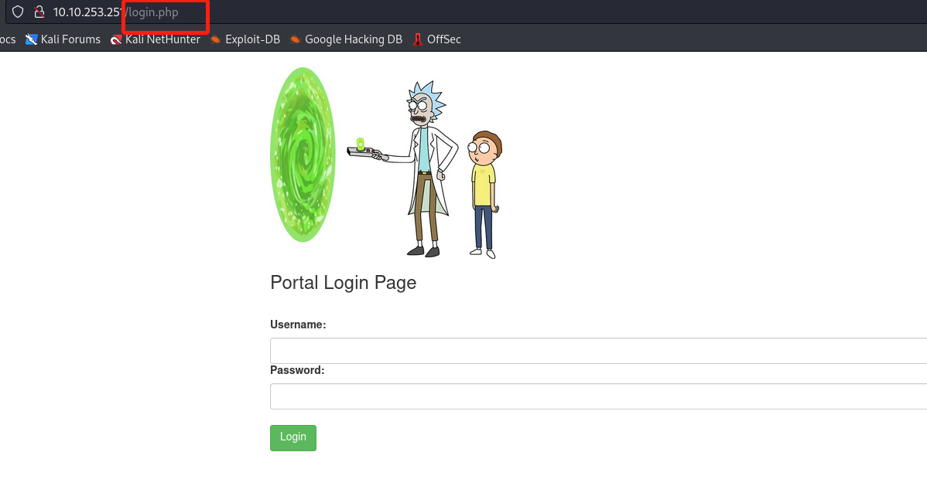Click the login.php path in address bar
This screenshot has height=486, width=927.
click(153, 12)
